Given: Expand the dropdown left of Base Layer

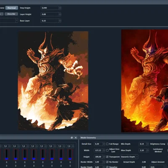Looking at the screenshot, I should click(9, 21).
